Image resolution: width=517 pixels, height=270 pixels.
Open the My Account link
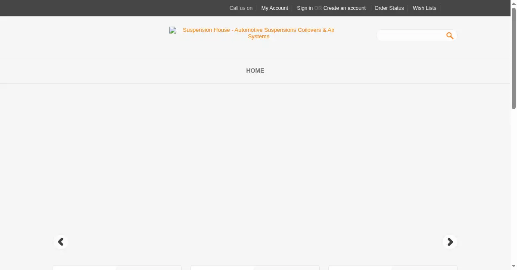pyautogui.click(x=274, y=8)
